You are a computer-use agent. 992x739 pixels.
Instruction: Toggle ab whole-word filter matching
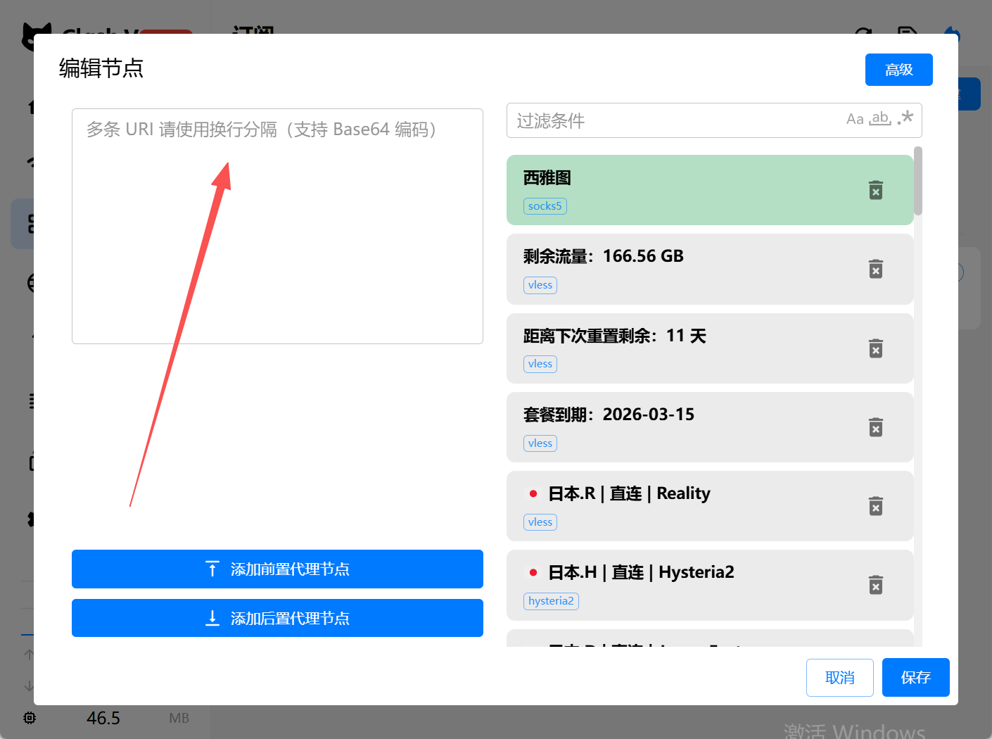click(879, 119)
